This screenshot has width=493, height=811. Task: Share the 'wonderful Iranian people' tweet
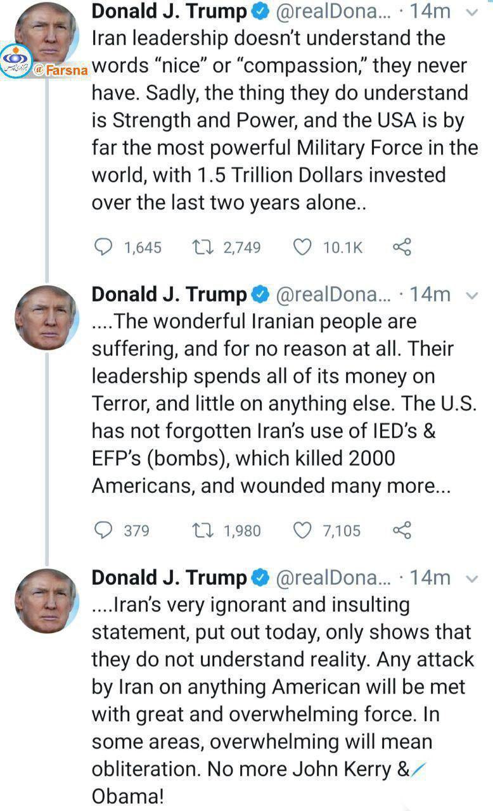coord(402,530)
